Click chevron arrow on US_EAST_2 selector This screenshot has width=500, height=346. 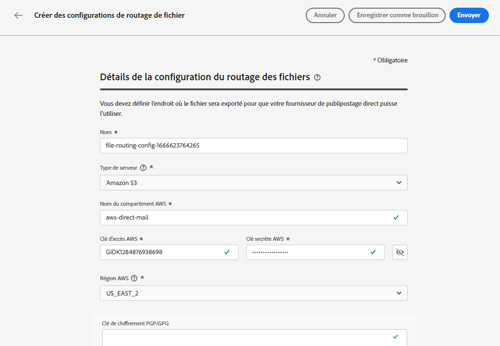click(x=399, y=293)
